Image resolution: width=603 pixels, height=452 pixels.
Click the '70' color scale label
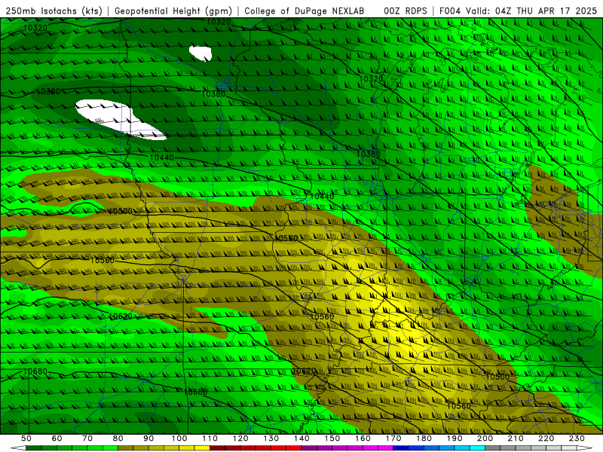coord(87,438)
